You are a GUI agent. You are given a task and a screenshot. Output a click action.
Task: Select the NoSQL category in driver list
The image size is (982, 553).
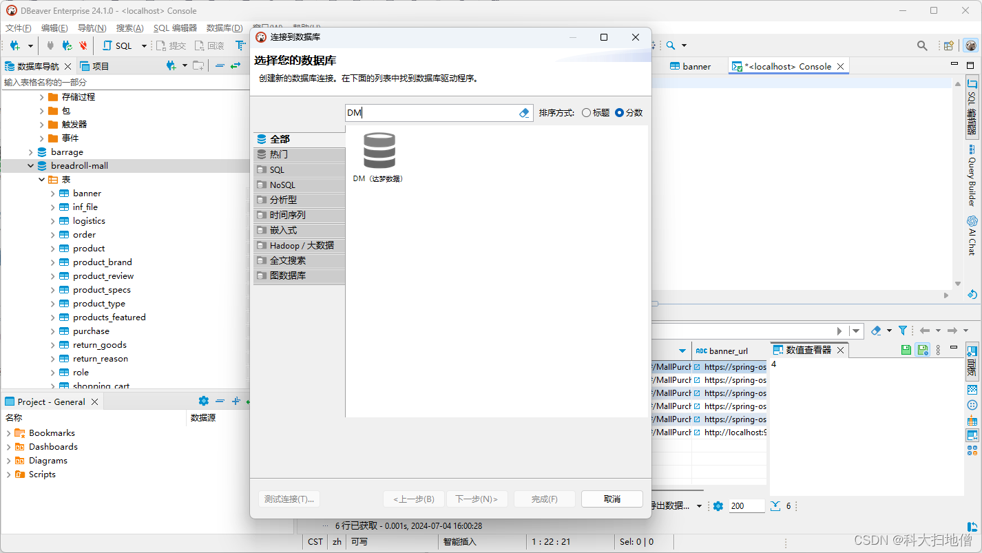tap(299, 185)
